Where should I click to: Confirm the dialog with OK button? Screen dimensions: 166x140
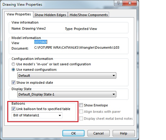tap(73, 133)
